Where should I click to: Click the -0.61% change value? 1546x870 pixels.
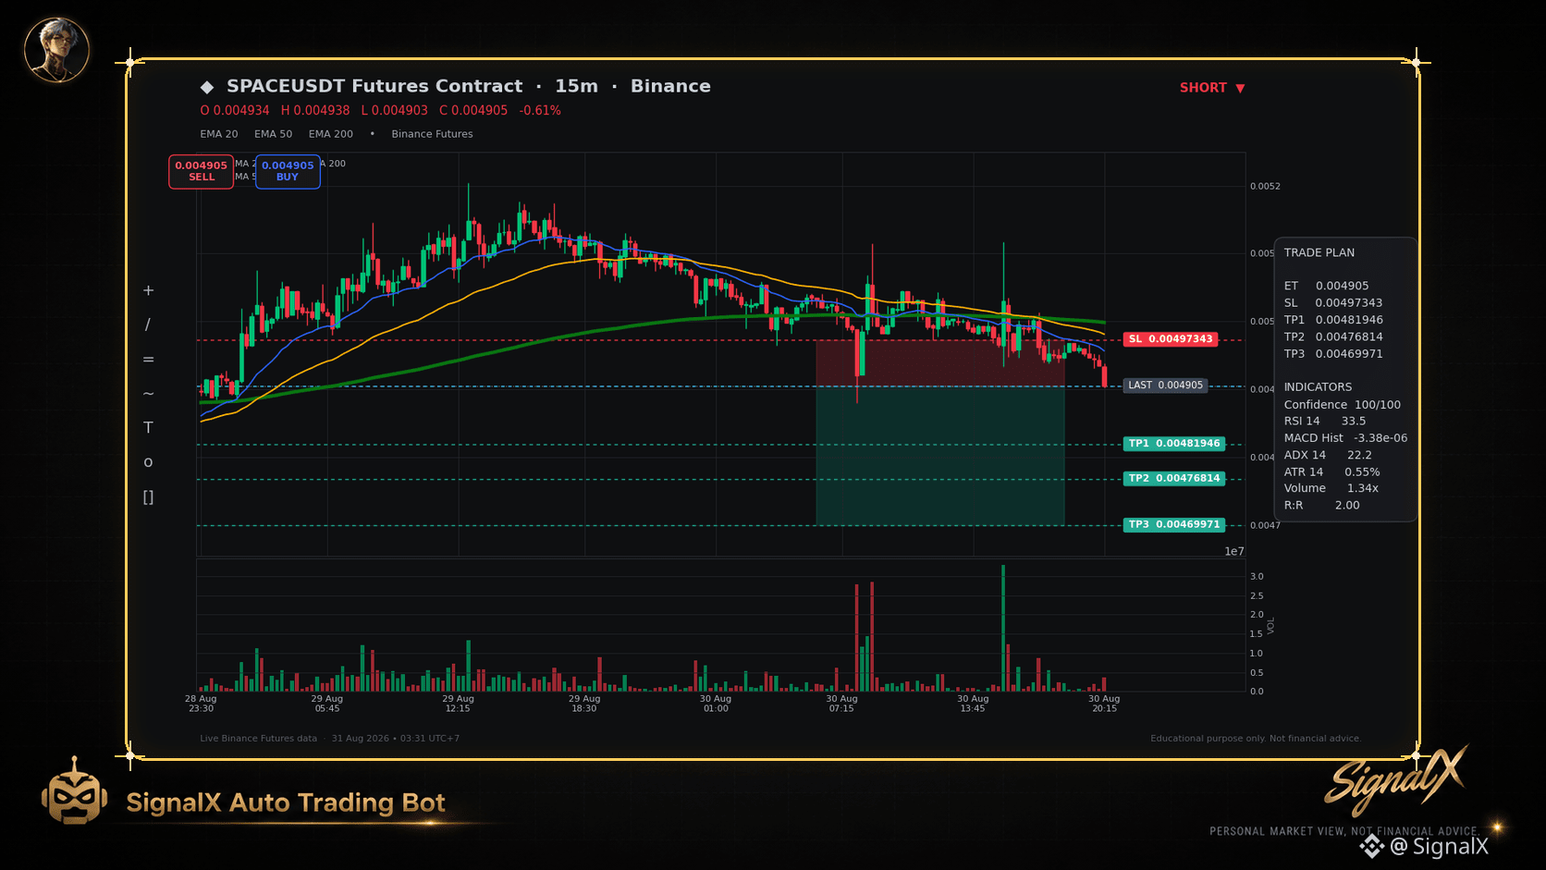540,110
